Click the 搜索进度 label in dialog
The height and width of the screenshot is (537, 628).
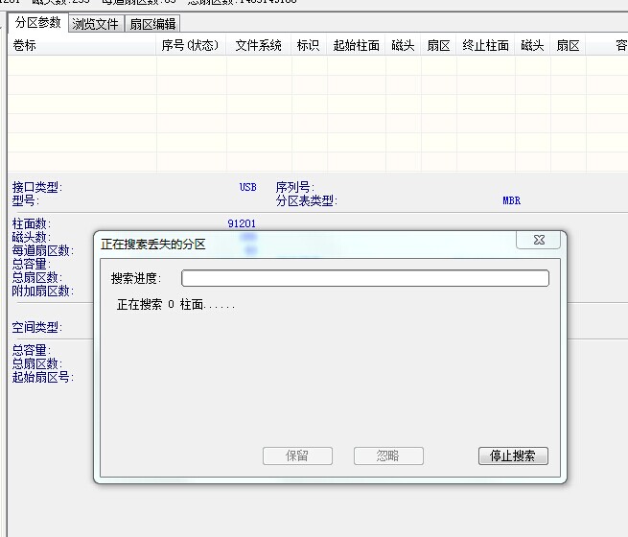(136, 278)
